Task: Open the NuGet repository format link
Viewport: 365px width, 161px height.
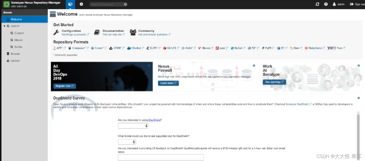Action: click(x=238, y=48)
